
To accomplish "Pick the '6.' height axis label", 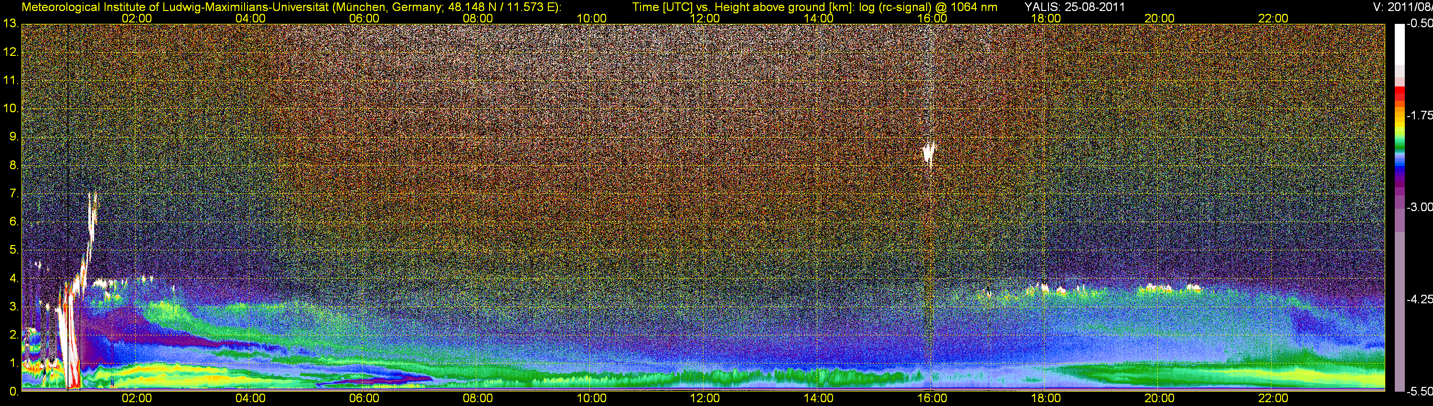I will point(14,222).
